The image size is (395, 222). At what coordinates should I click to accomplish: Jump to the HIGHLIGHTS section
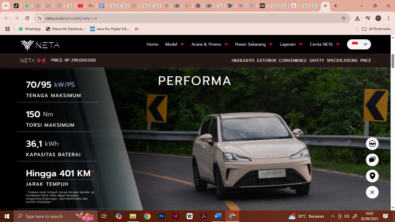click(x=243, y=60)
